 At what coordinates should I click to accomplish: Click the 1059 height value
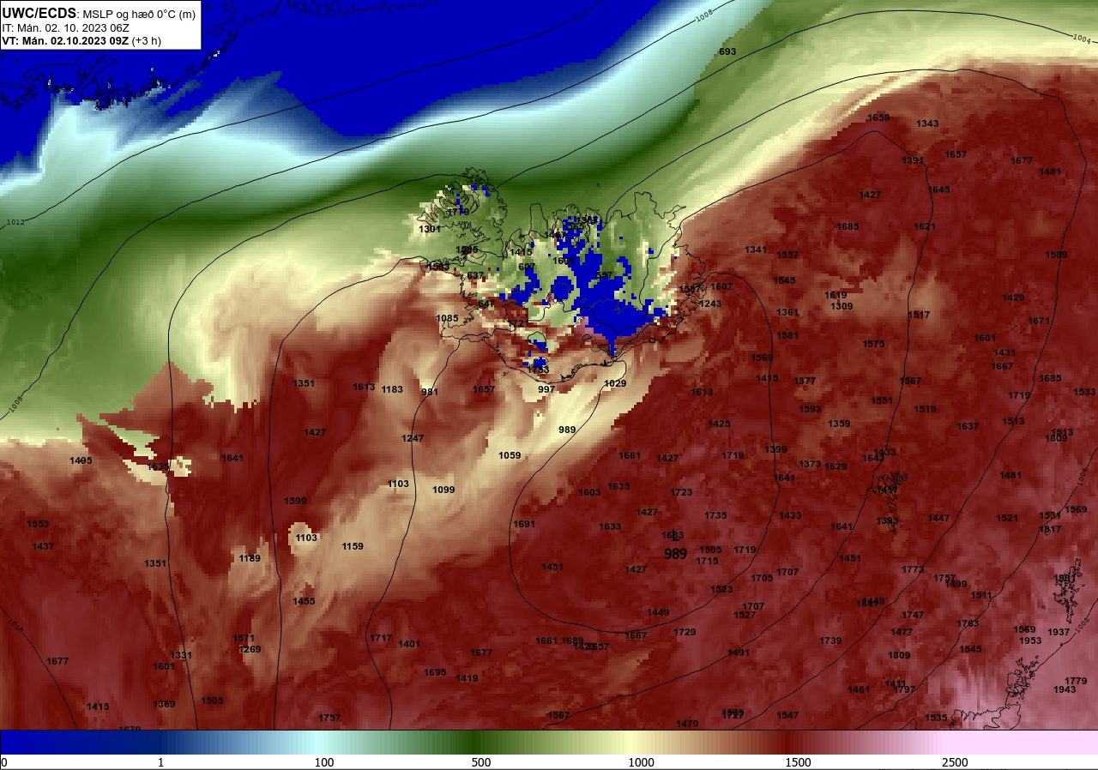[x=510, y=455]
